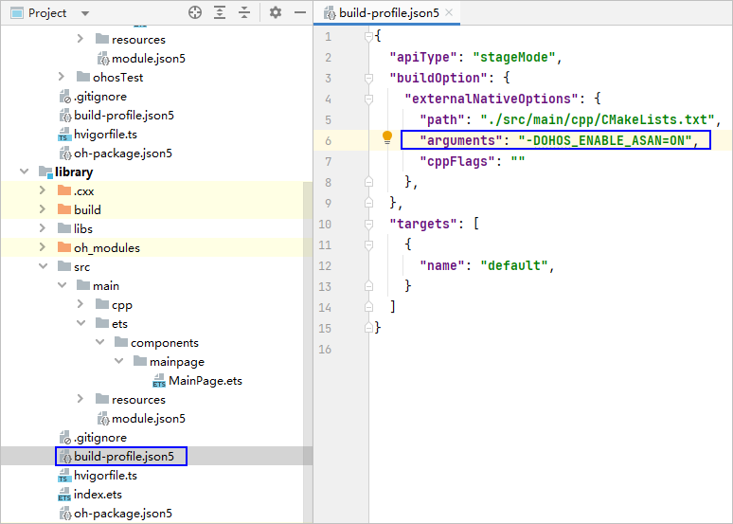
Task: Hide the Project panel with minus icon
Action: click(298, 12)
